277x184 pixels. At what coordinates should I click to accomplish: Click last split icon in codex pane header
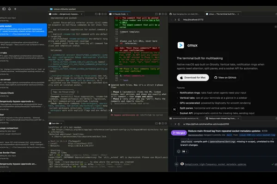pyautogui.click(x=105, y=14)
